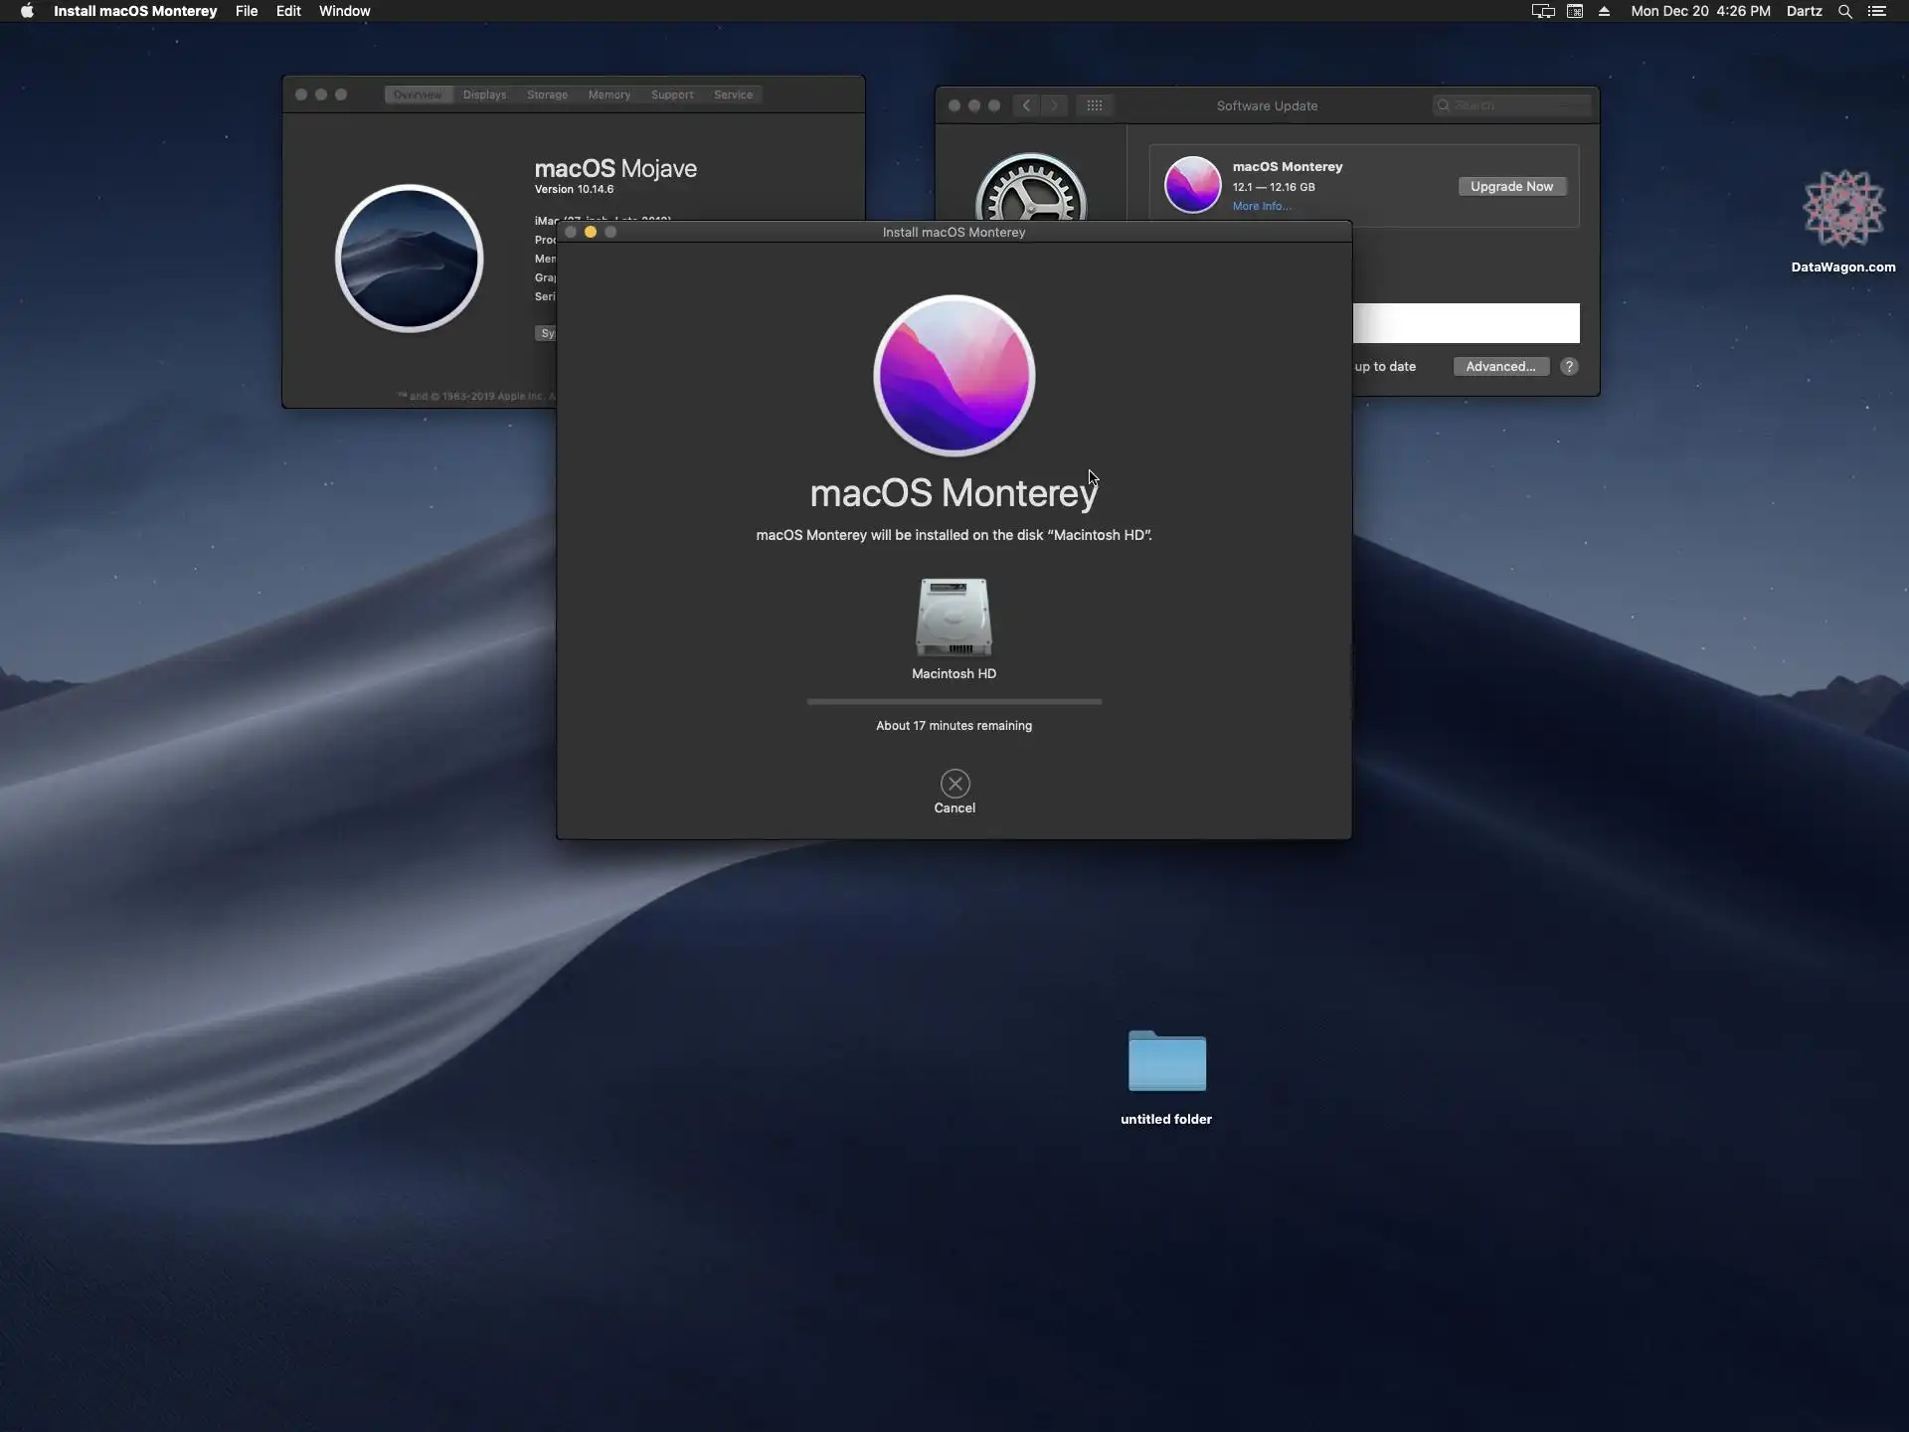Viewport: 1909px width, 1432px height.
Task: Open the Window menu
Action: coord(344,11)
